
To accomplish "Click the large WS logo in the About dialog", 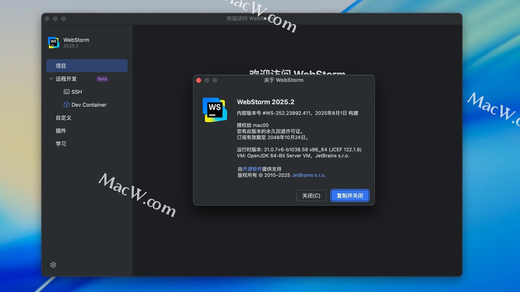I will [x=215, y=110].
